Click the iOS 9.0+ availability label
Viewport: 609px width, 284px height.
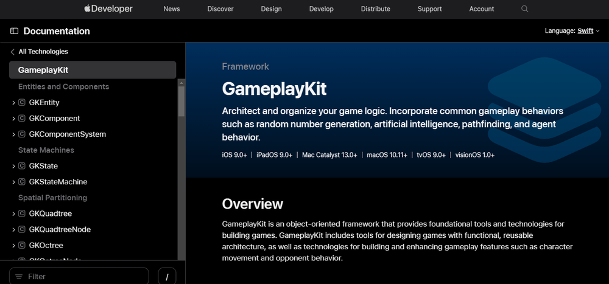[x=234, y=155]
